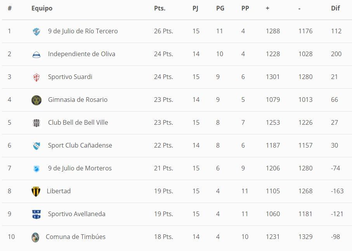
Task: Click the Dif column header
Action: 335,8
